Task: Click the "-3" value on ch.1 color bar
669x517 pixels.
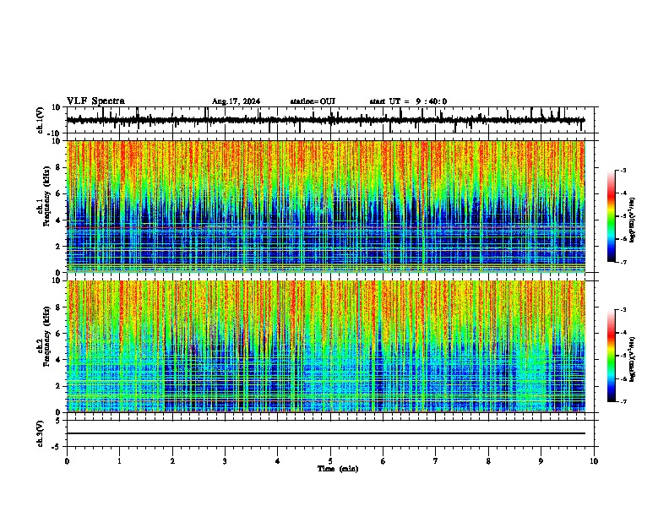Action: (623, 170)
